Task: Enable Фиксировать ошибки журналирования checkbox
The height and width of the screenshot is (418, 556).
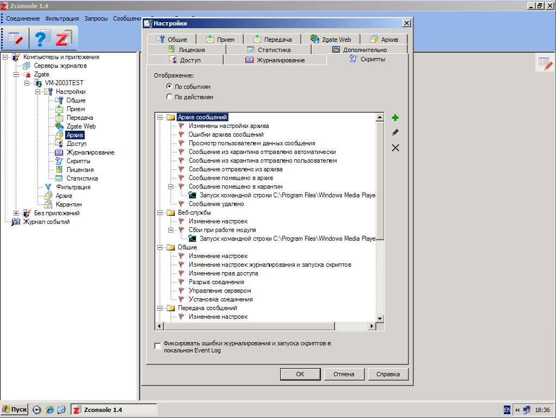Action: tap(157, 346)
